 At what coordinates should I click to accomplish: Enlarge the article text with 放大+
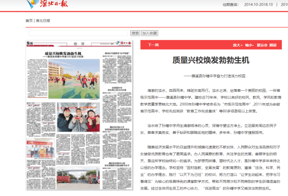237,45
